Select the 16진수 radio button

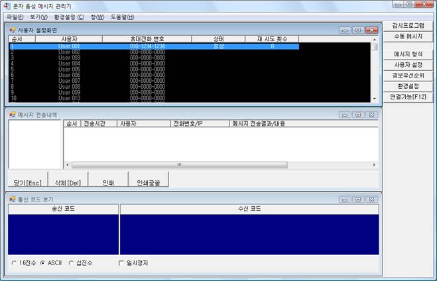(15, 263)
